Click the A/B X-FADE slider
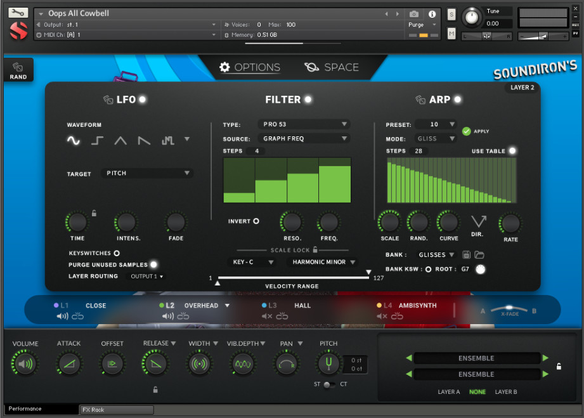The height and width of the screenshot is (418, 584). (x=509, y=310)
